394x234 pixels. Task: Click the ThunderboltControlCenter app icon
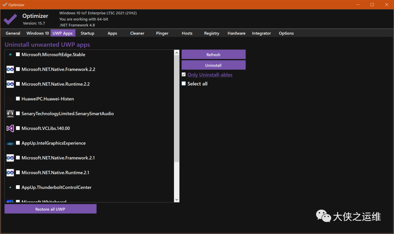10,187
